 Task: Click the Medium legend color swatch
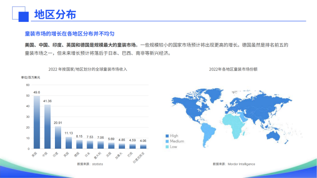tap(167, 141)
